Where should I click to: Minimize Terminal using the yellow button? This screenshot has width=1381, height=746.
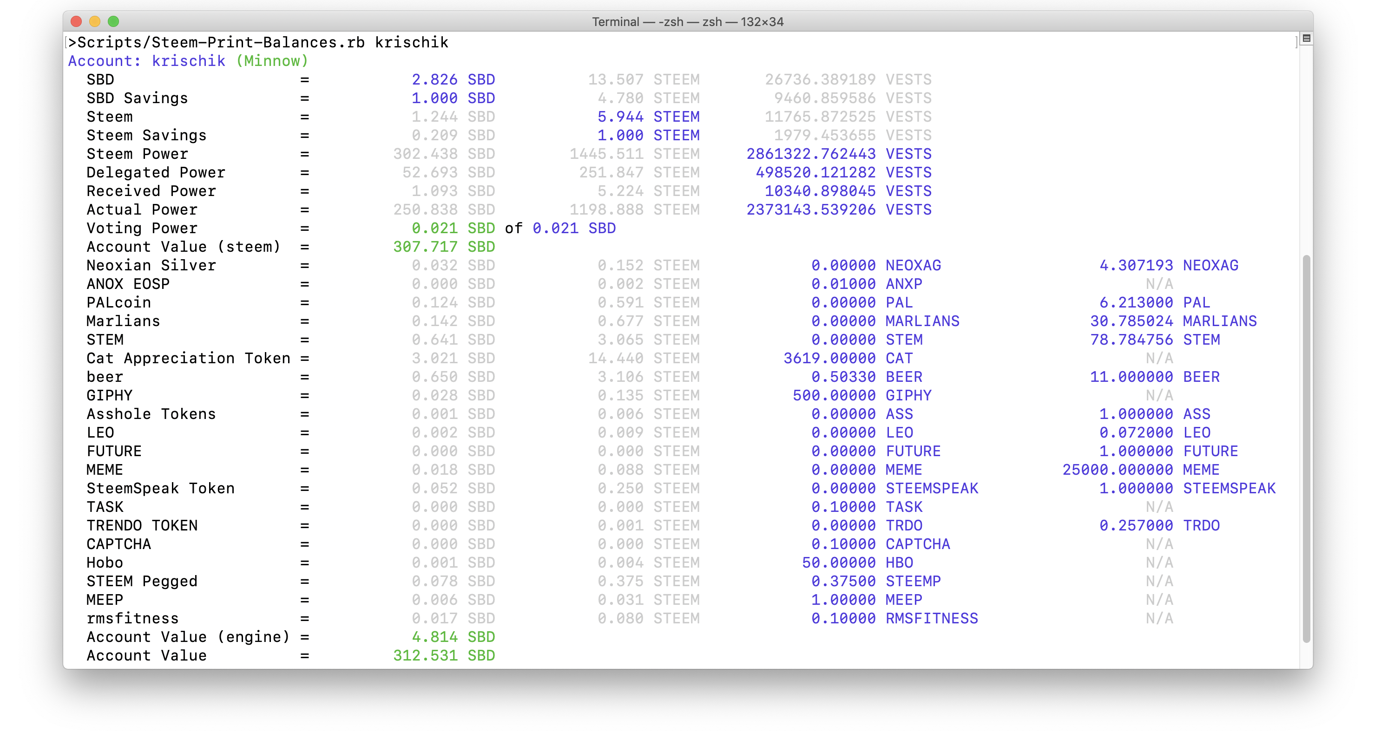(x=95, y=21)
